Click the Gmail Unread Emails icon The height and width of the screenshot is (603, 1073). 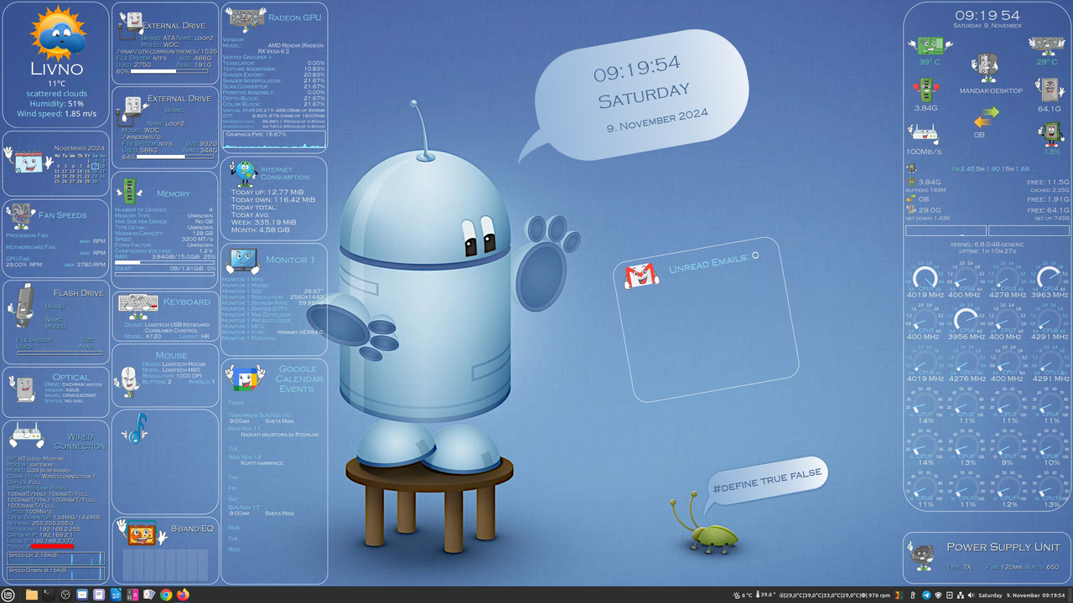click(x=641, y=276)
